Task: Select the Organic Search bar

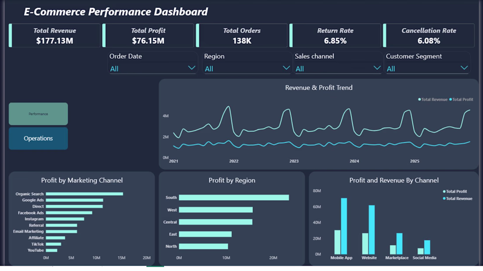Action: click(84, 194)
